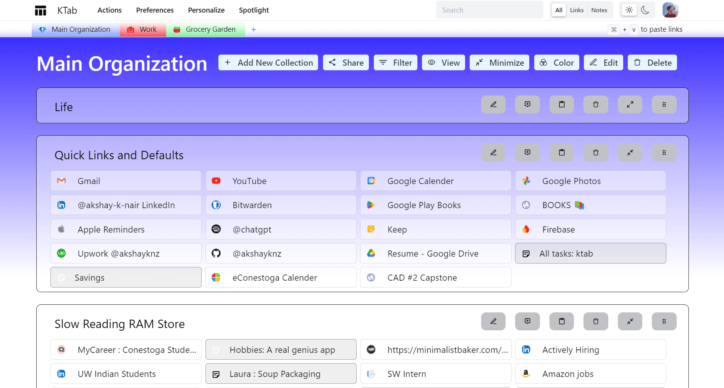Collapse the Quick Links and Defaults collection
This screenshot has width=724, height=388.
coord(630,153)
